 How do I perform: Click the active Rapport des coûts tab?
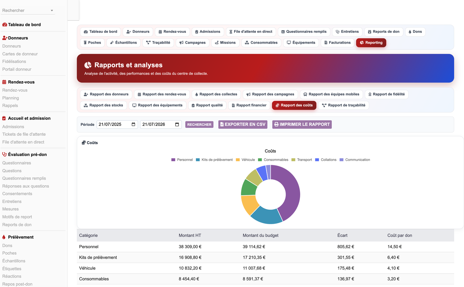pos(294,105)
